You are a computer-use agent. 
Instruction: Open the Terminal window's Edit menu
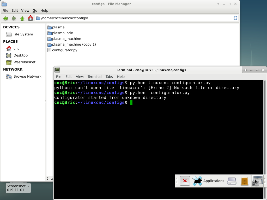[x=69, y=77]
